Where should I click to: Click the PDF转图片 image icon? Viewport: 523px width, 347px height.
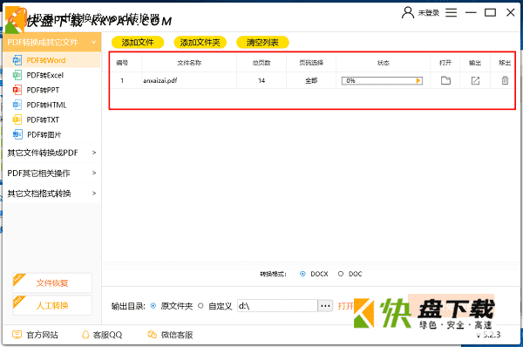pyautogui.click(x=17, y=135)
